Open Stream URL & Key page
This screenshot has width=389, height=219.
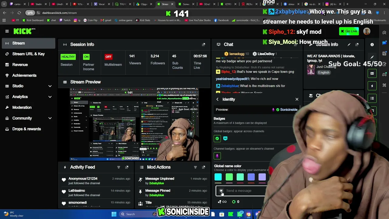(x=28, y=54)
